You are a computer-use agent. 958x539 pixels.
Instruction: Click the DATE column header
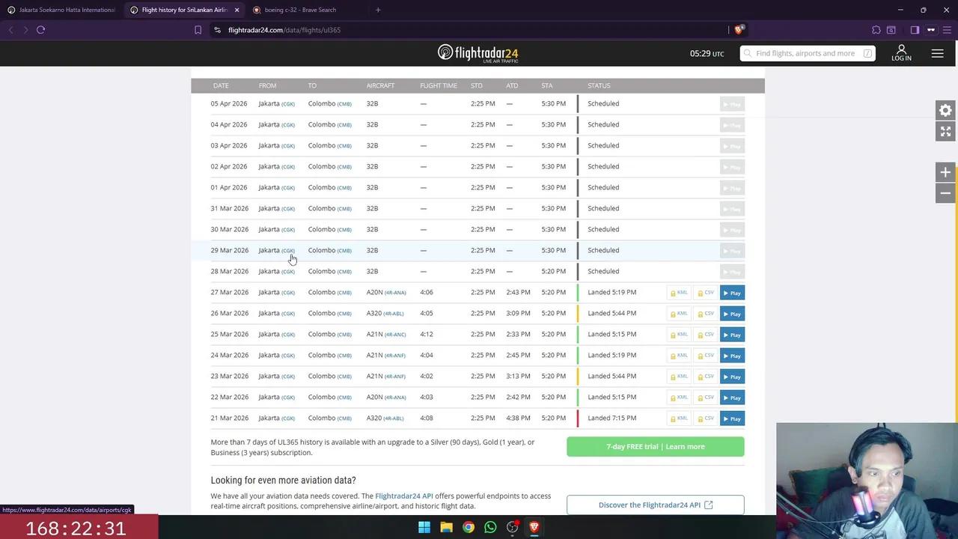click(221, 85)
